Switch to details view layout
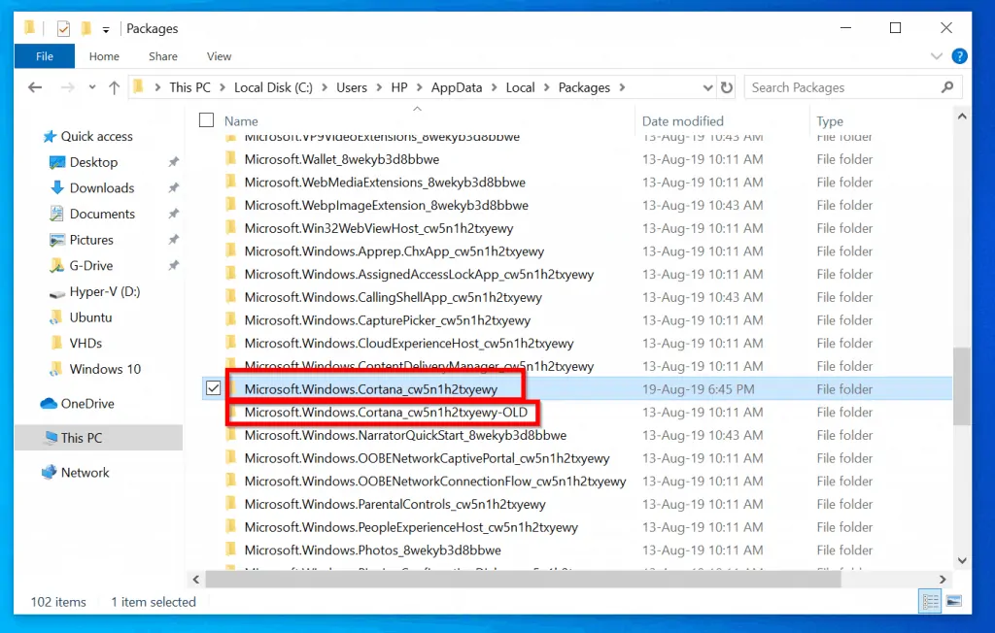The image size is (995, 633). (932, 602)
